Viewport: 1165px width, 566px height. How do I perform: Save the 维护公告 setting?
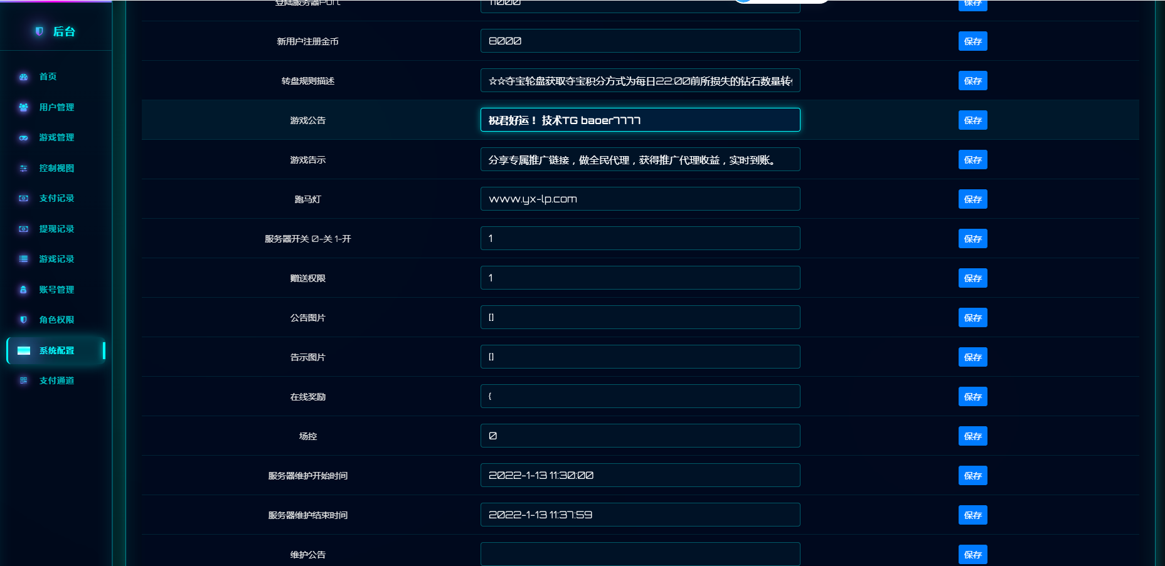tap(972, 555)
